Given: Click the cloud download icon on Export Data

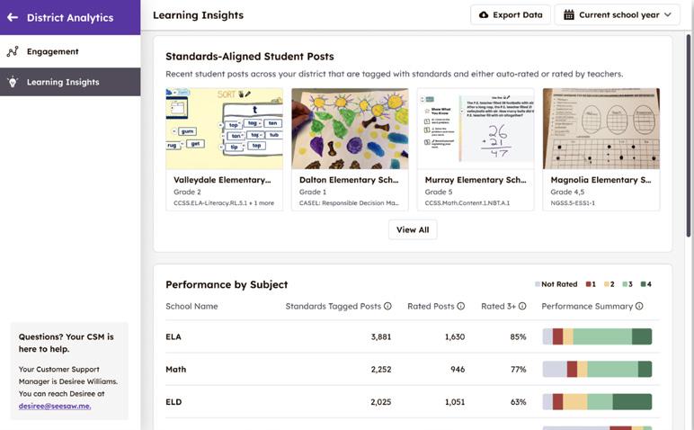Looking at the screenshot, I should pos(484,15).
